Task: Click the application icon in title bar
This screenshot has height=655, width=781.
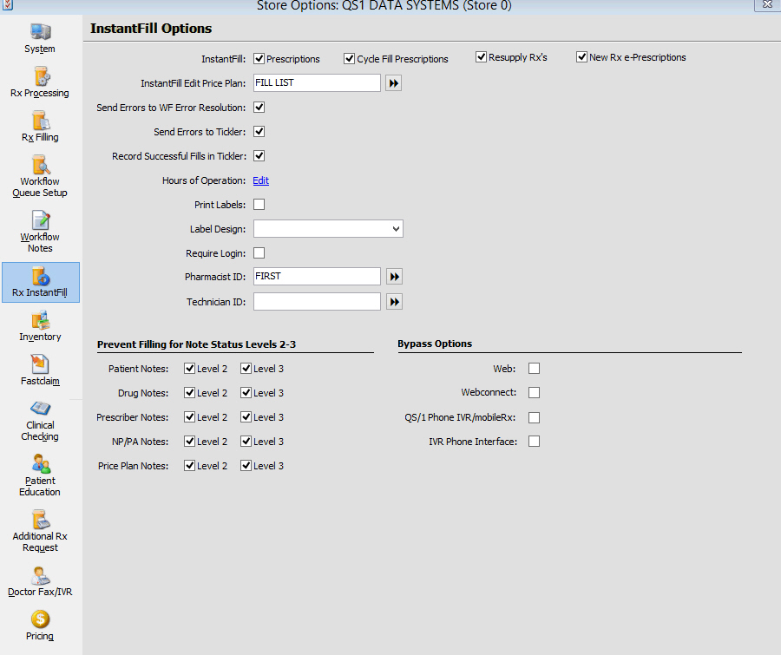Action: 8,5
